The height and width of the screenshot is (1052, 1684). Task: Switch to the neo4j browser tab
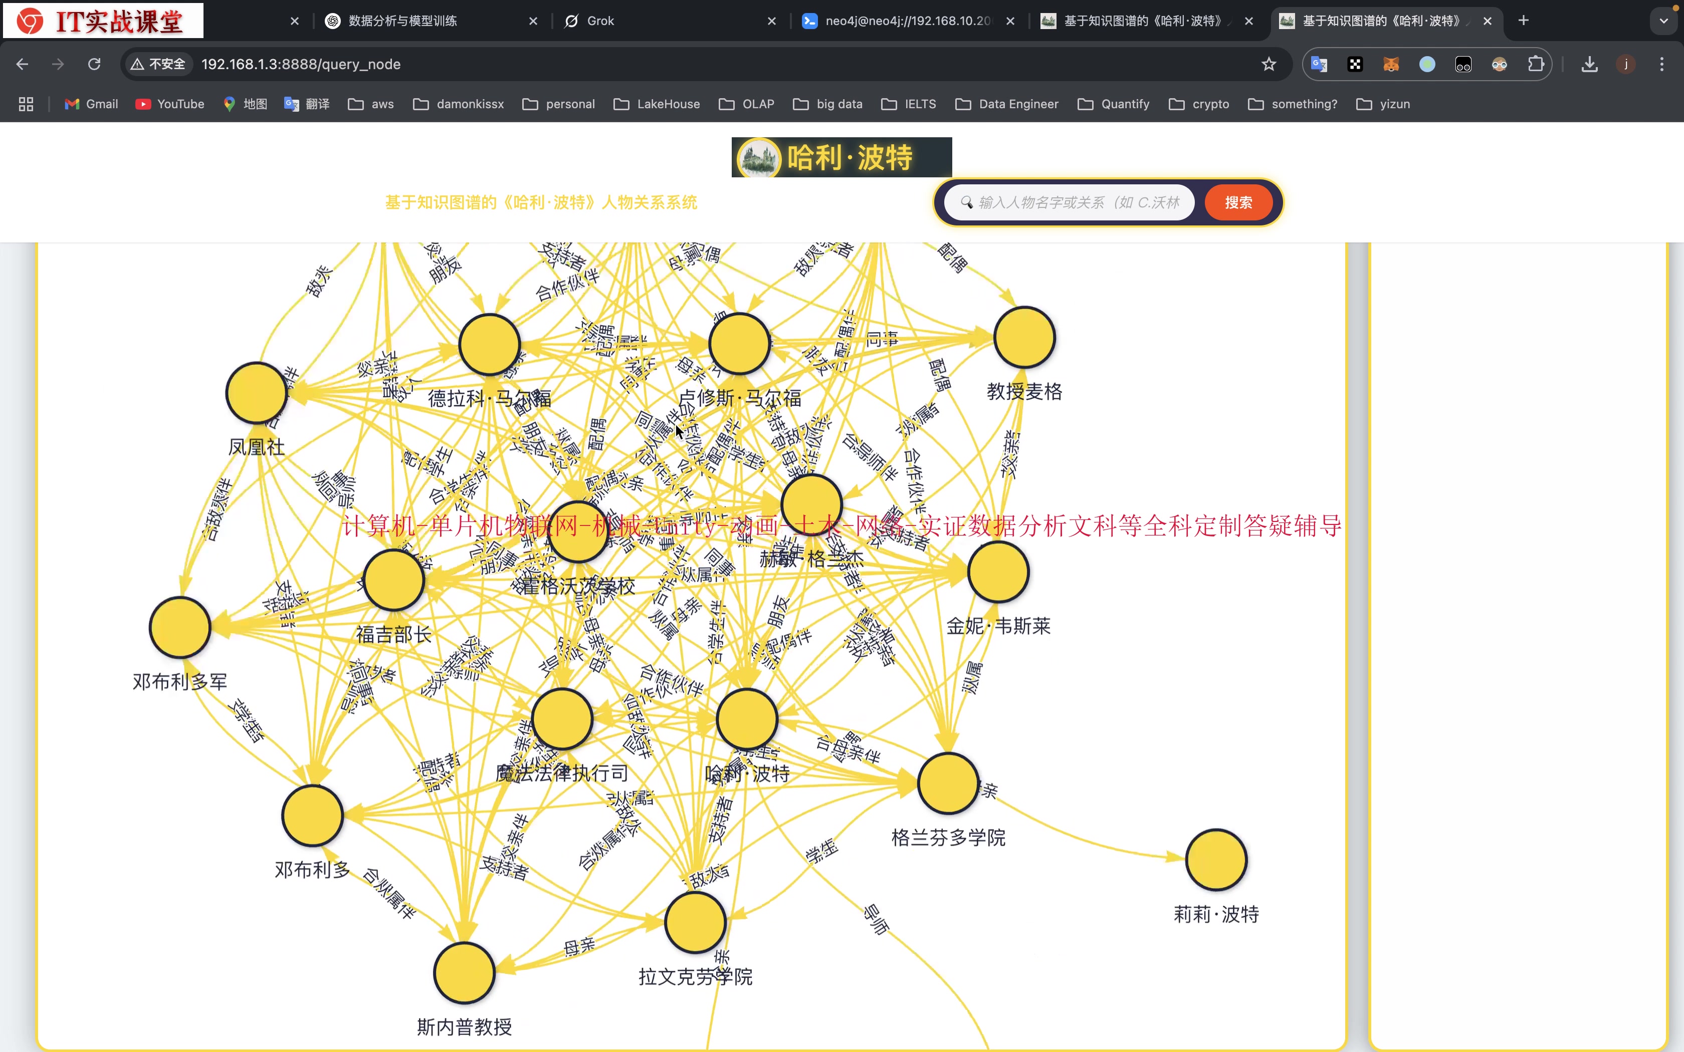point(907,21)
